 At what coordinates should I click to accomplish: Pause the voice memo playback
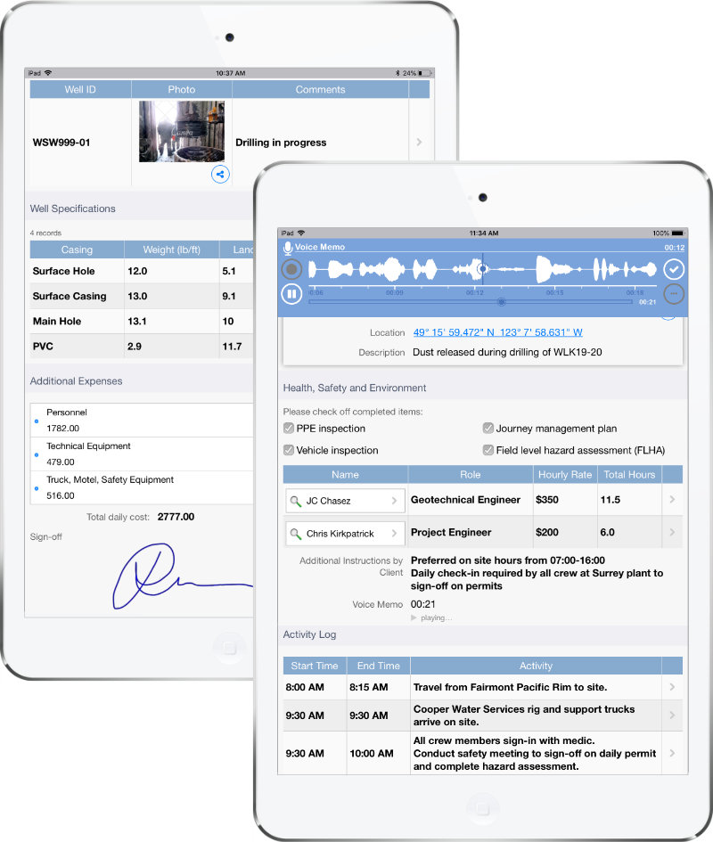291,294
